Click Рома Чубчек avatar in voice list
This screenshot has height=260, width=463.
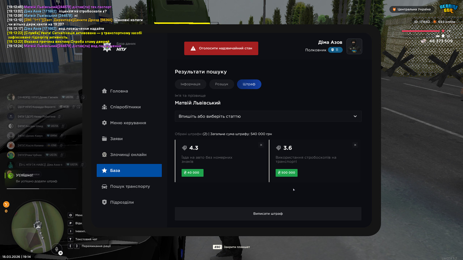[11, 155]
